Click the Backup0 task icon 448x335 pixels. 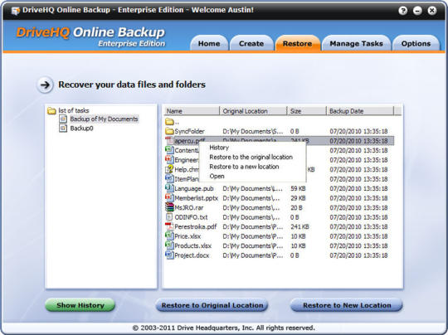pyautogui.click(x=63, y=128)
